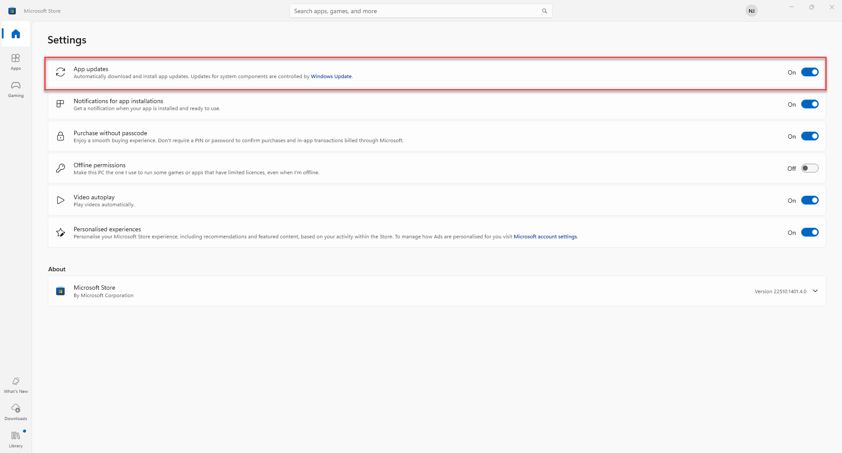This screenshot has width=842, height=453.
Task: Click 'Notifications for app installations' title text
Action: (118, 101)
